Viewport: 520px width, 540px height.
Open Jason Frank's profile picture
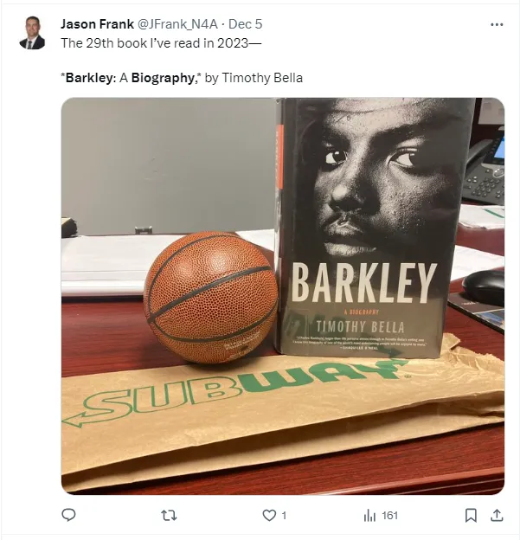32,33
